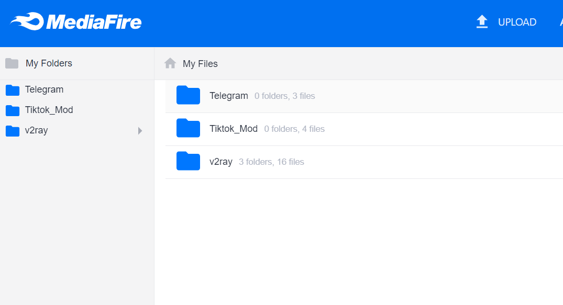The height and width of the screenshot is (305, 563).
Task: Go to My Files breadcrumb
Action: 200,64
